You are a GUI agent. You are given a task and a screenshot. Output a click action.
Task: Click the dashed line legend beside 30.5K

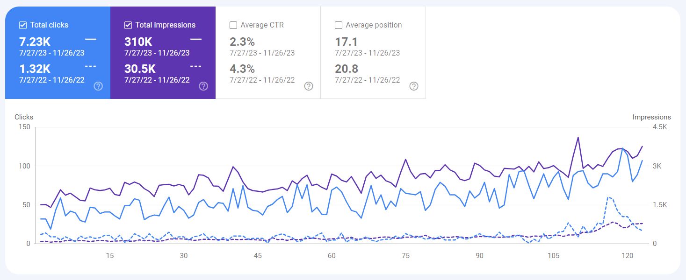(196, 66)
